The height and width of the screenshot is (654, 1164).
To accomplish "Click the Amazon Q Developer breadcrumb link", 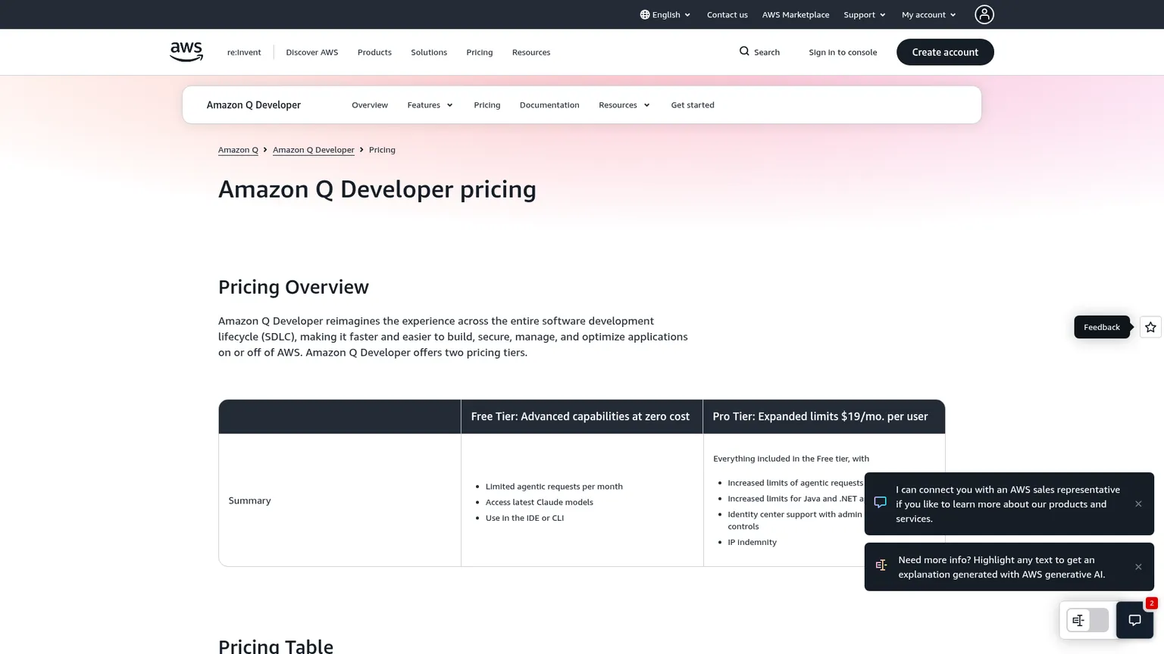I will click(x=314, y=150).
